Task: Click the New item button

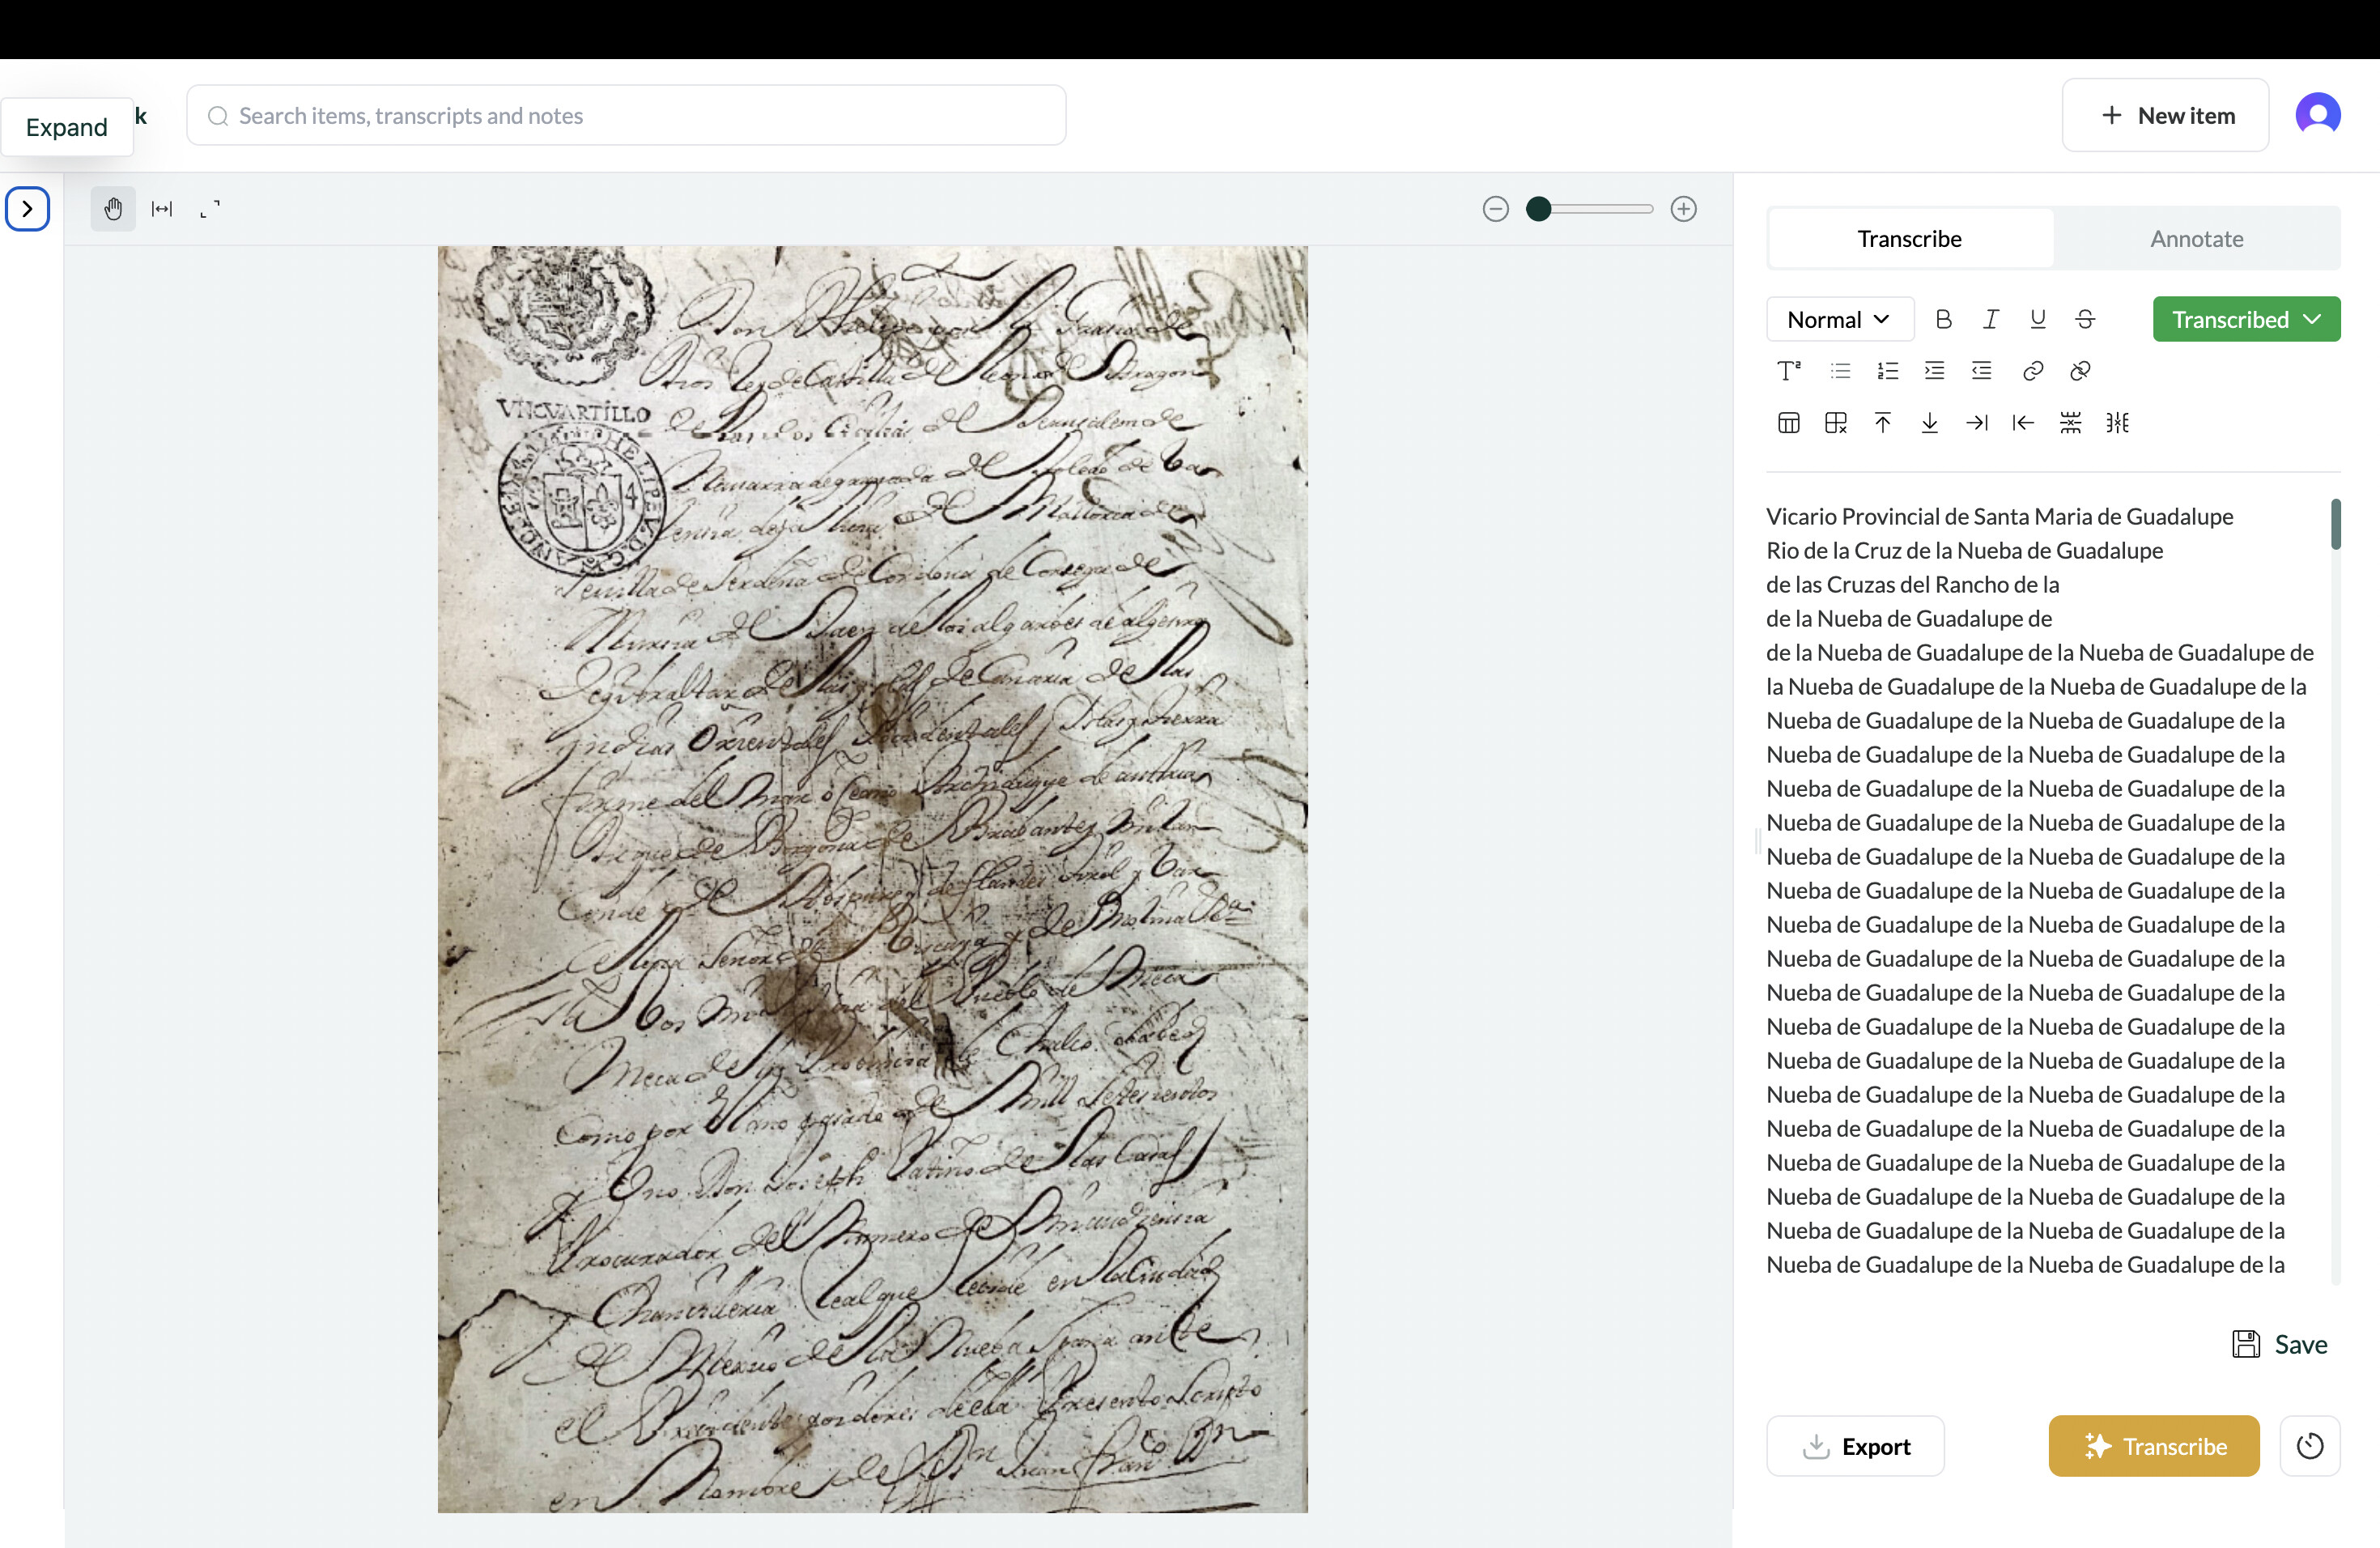Action: tap(2165, 116)
